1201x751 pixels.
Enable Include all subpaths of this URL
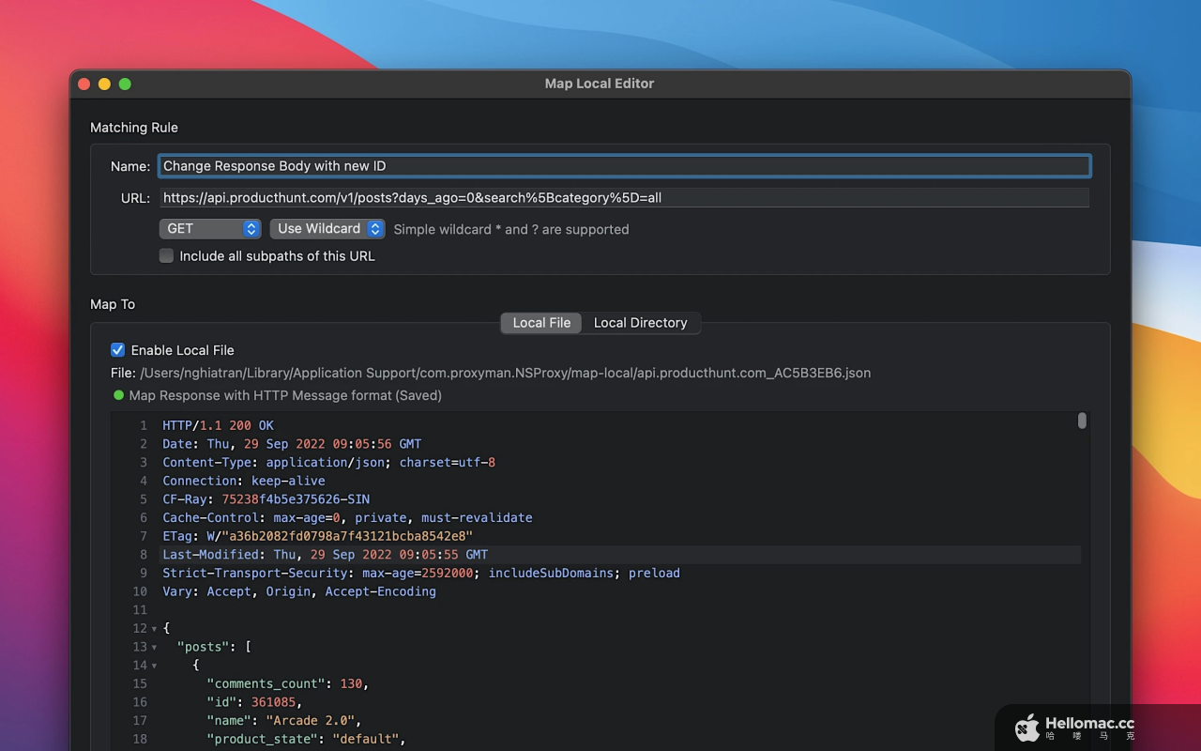[x=166, y=256]
